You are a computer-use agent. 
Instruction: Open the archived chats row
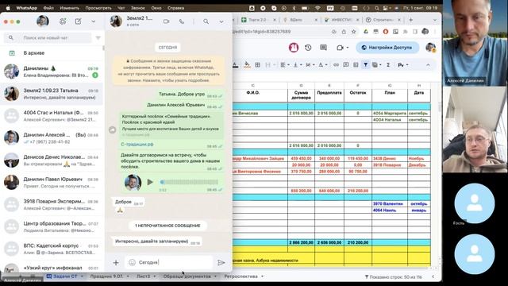pyautogui.click(x=52, y=53)
